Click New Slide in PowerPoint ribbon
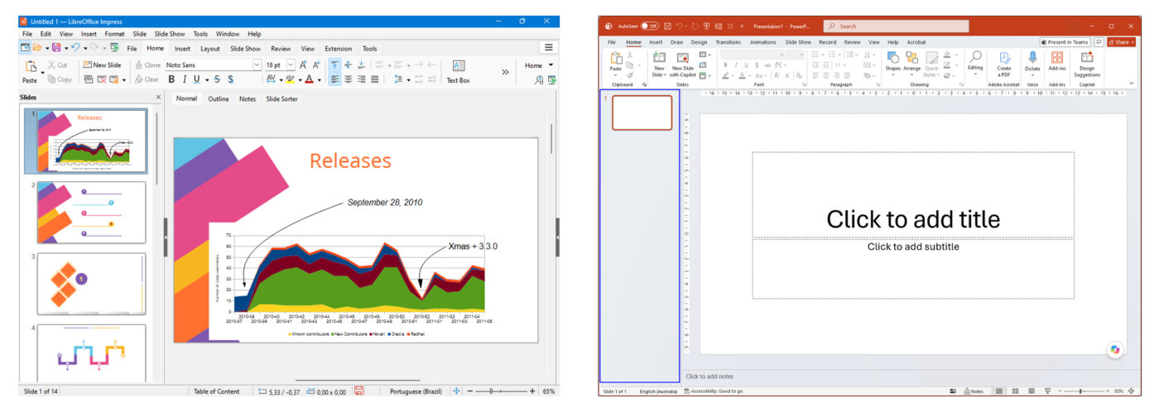The width and height of the screenshot is (1159, 412). [659, 65]
